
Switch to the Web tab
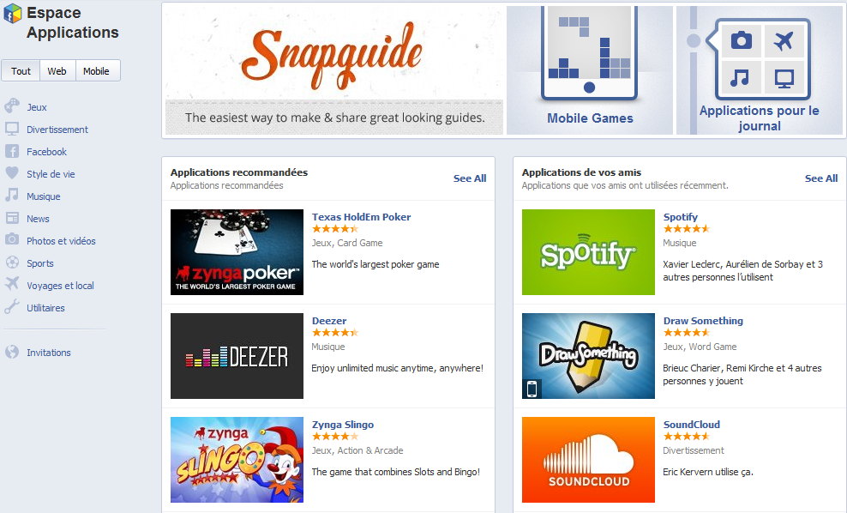point(57,71)
